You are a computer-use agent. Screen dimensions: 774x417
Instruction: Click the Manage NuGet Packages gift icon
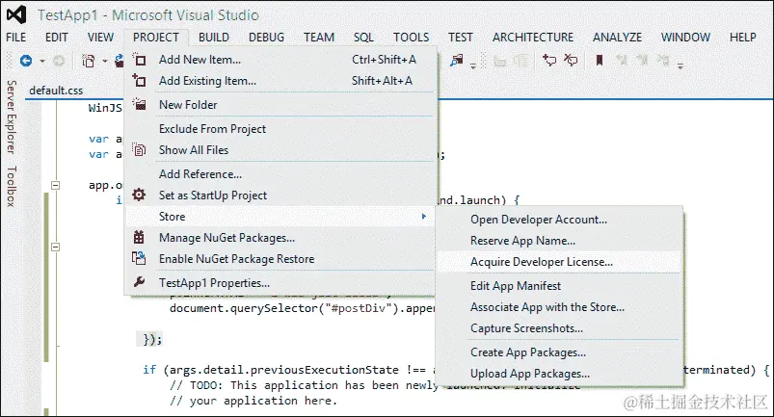[x=139, y=238]
